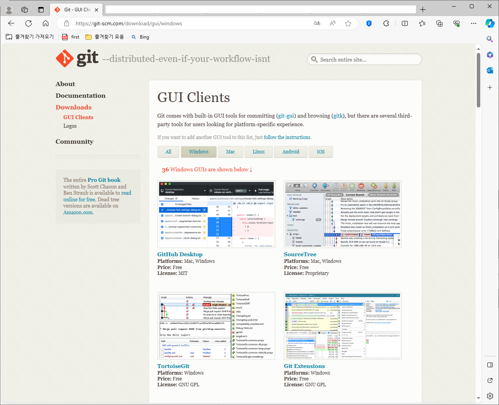Open the gitk link
Image resolution: width=499 pixels, height=405 pixels.
pyautogui.click(x=338, y=116)
